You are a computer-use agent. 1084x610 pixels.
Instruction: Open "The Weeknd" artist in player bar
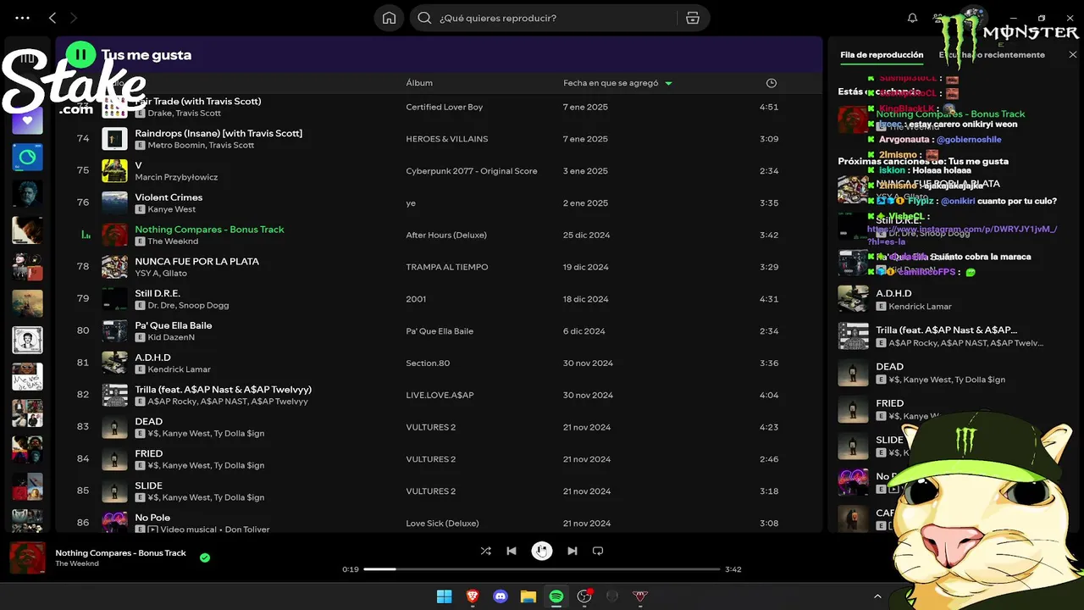tap(77, 564)
